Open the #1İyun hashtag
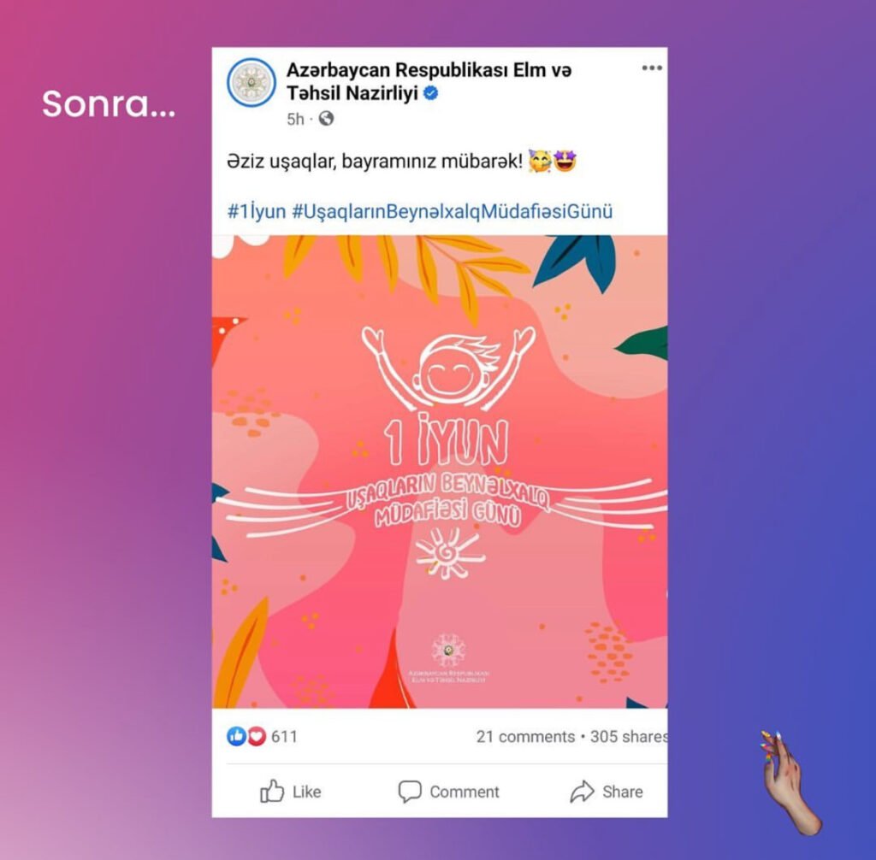The width and height of the screenshot is (876, 860). click(x=257, y=211)
